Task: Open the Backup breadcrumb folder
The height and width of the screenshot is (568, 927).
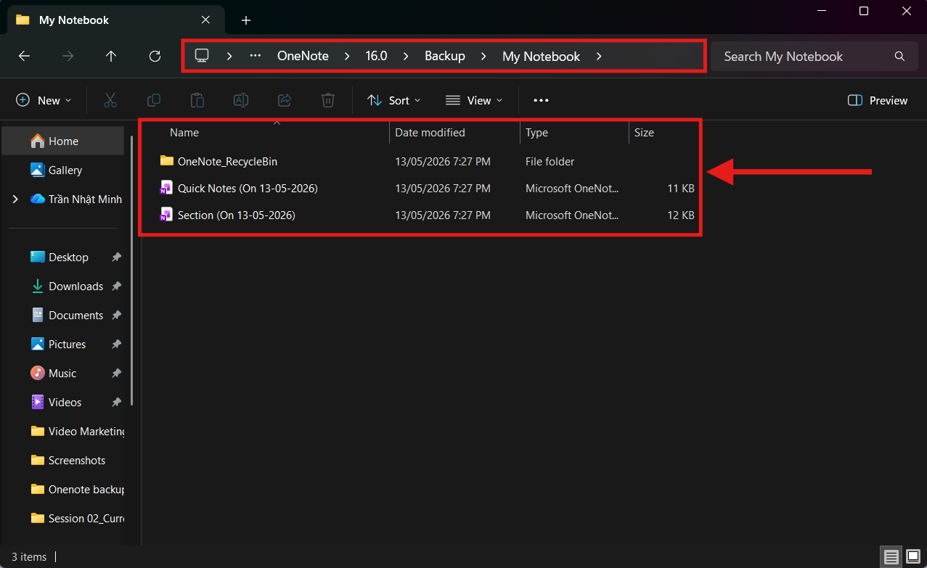Action: [x=445, y=56]
